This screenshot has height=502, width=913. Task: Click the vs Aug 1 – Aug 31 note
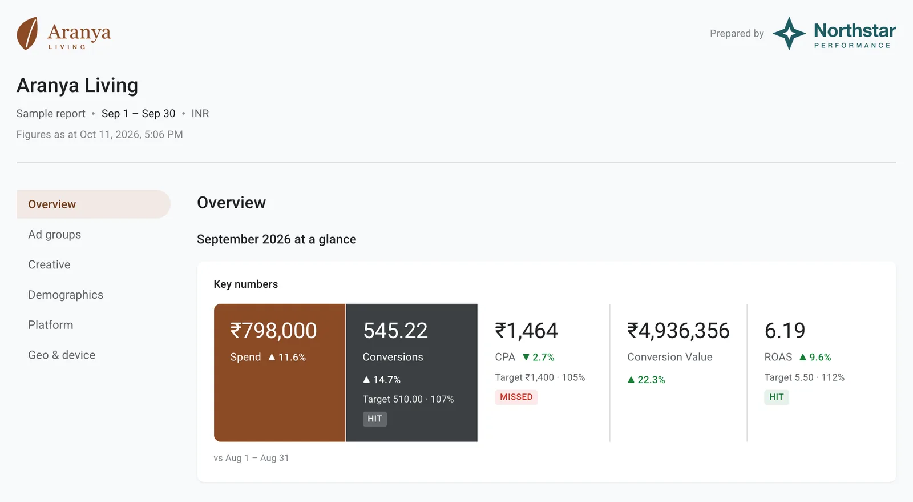coord(251,458)
